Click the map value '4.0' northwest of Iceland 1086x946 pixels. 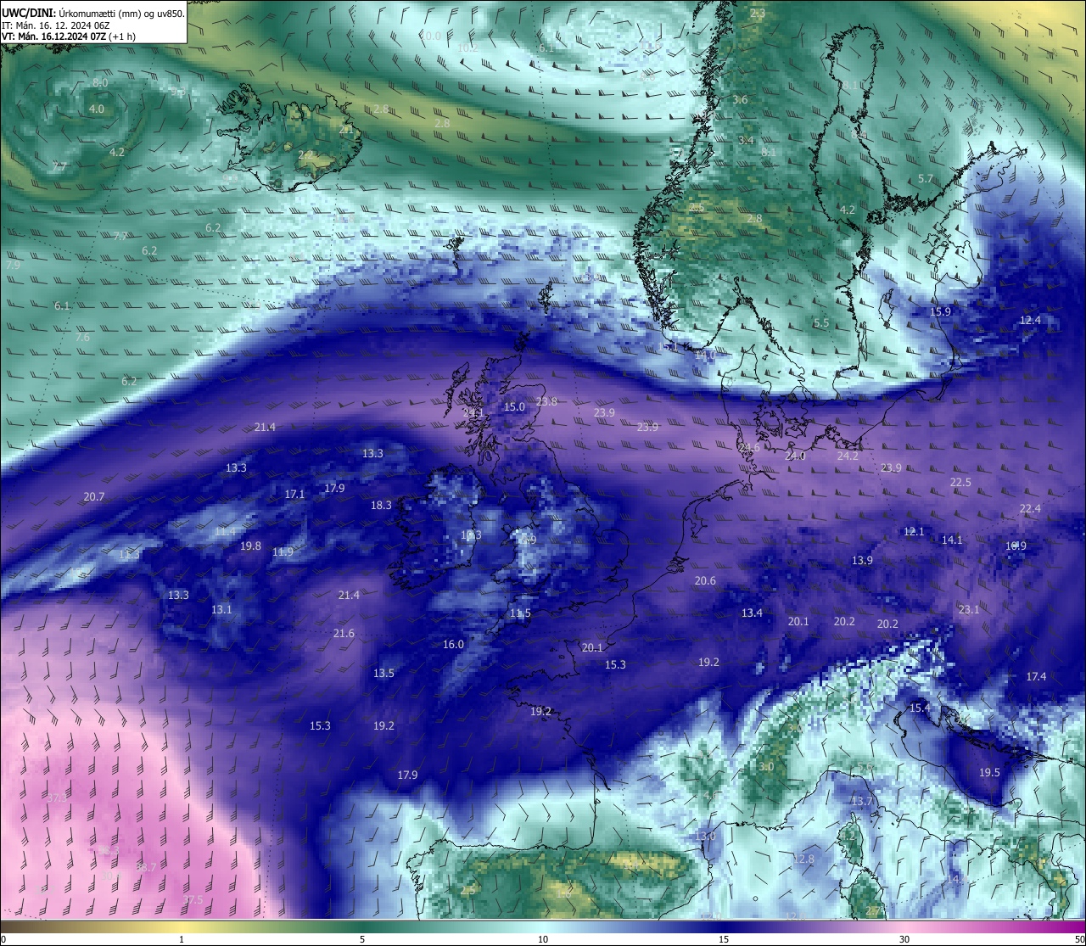coord(97,109)
